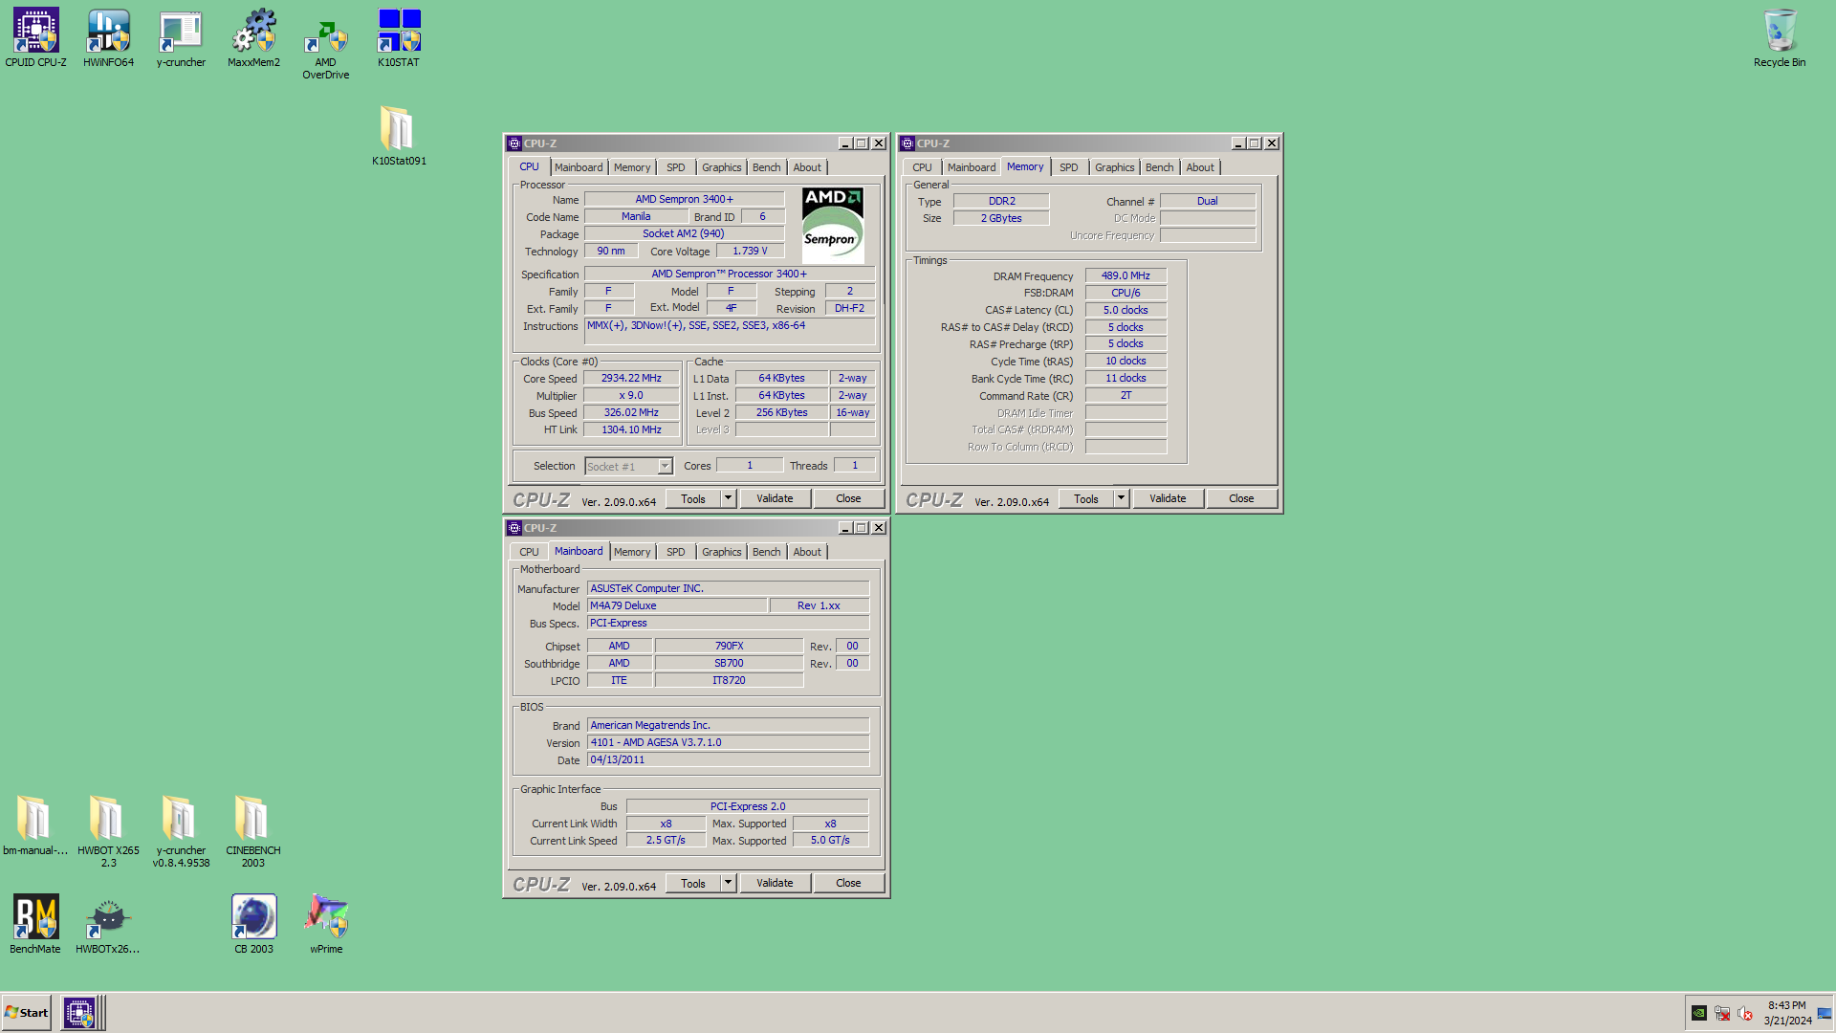Click the Core Voltage value 1.739 V
Viewport: 1836px width, 1033px height.
750,252
